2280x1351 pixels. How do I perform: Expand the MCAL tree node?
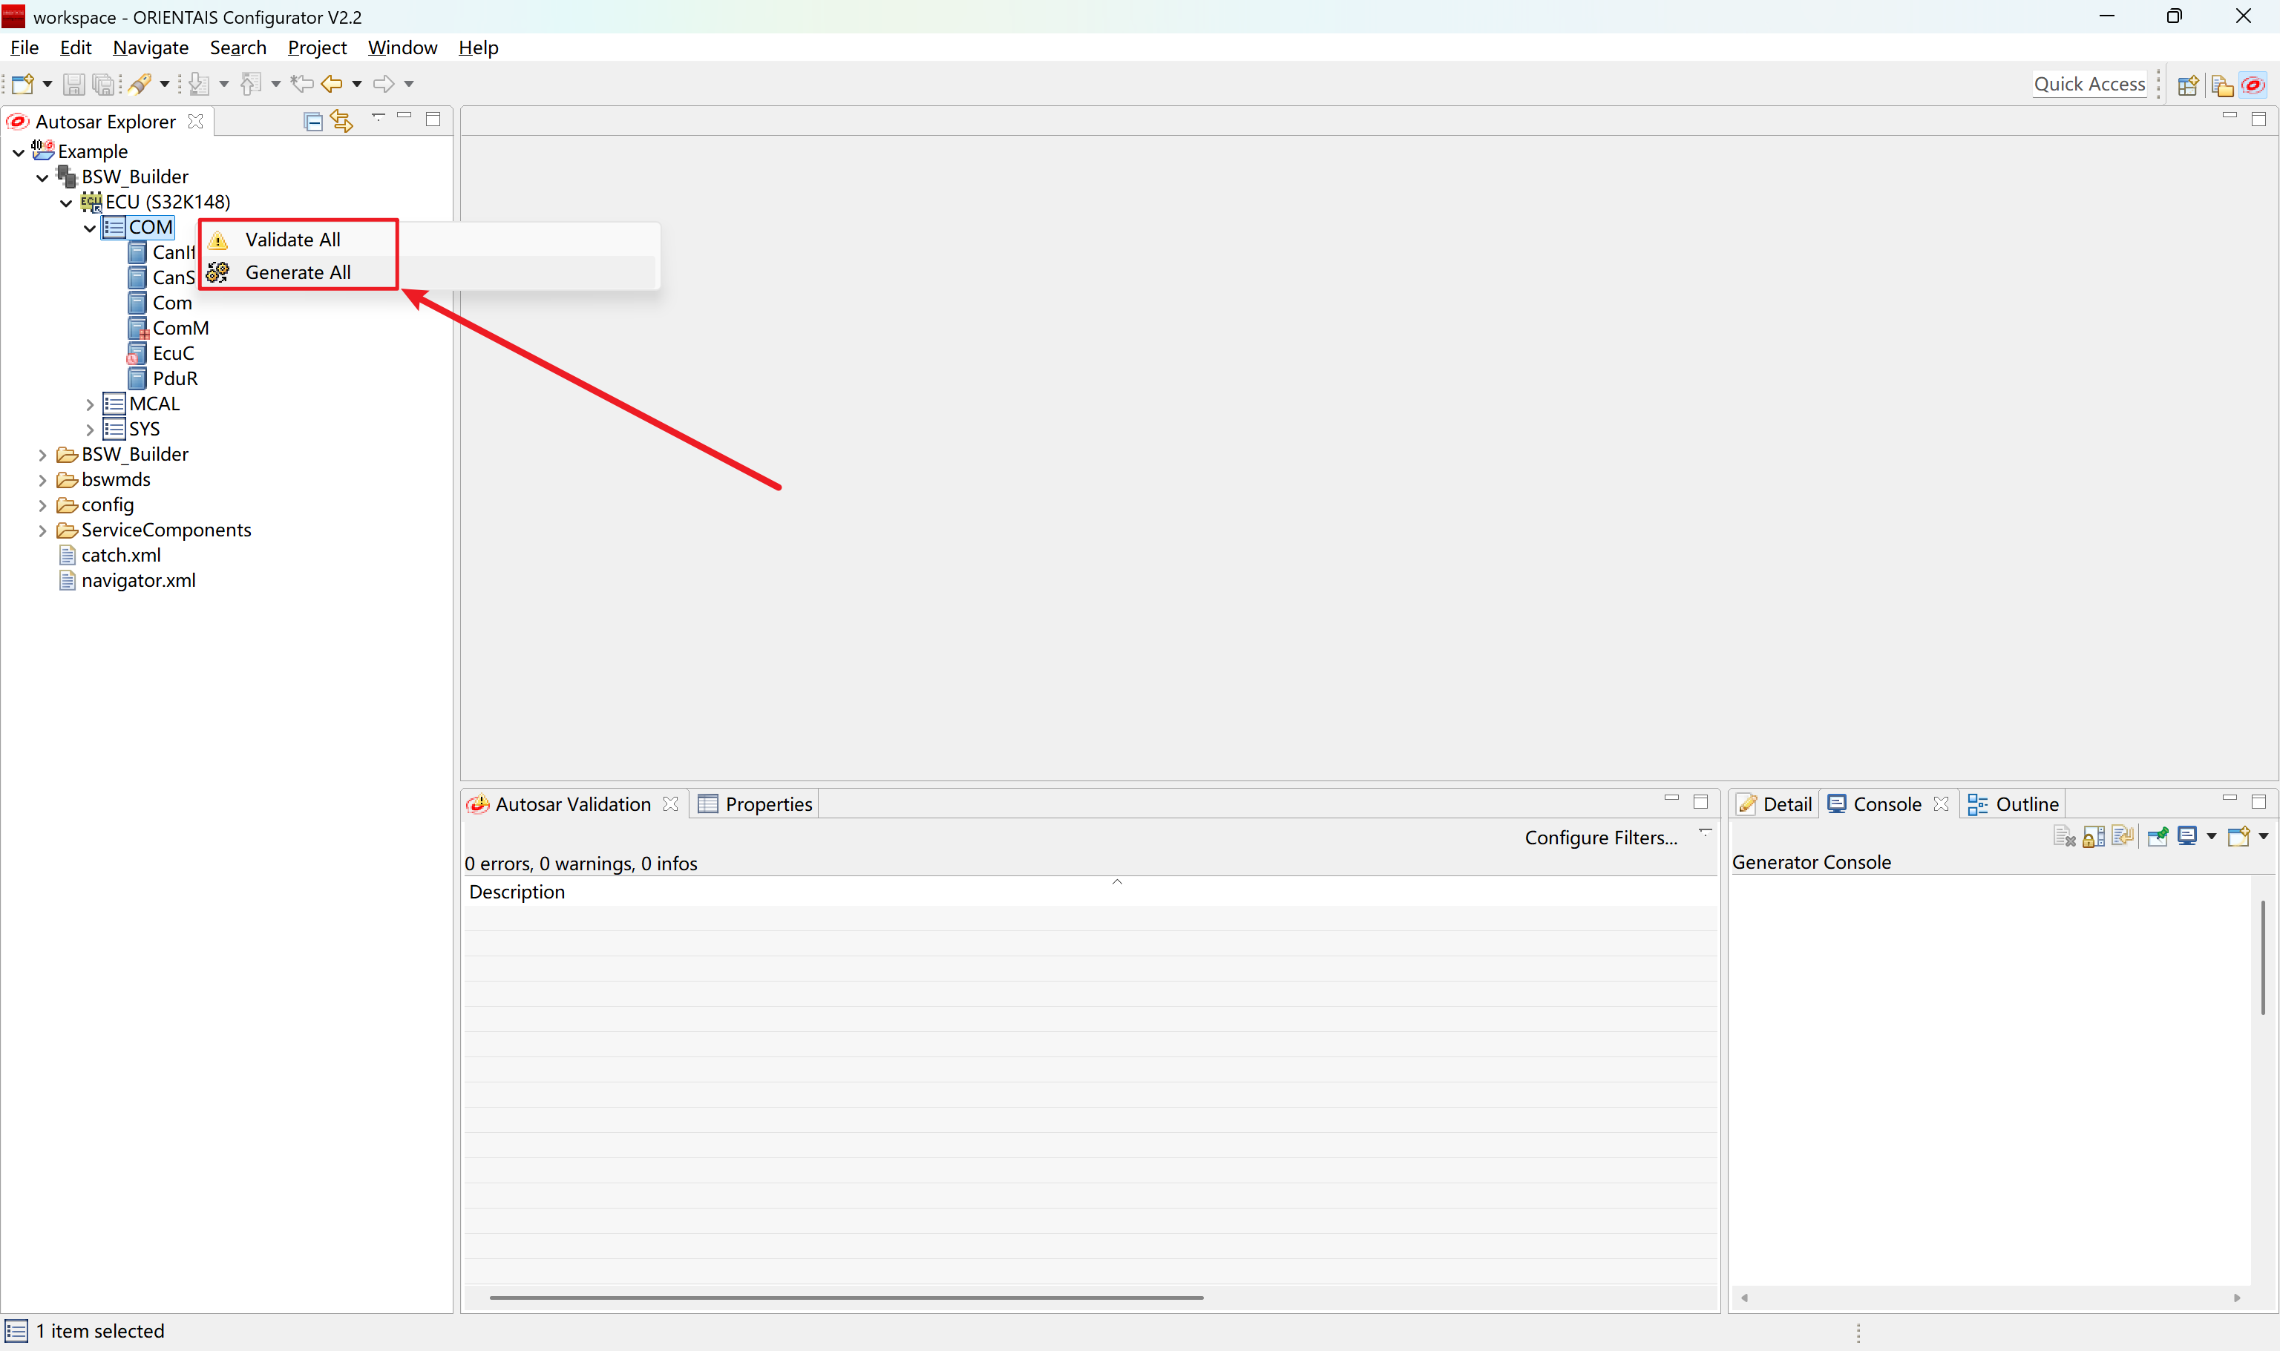[89, 404]
